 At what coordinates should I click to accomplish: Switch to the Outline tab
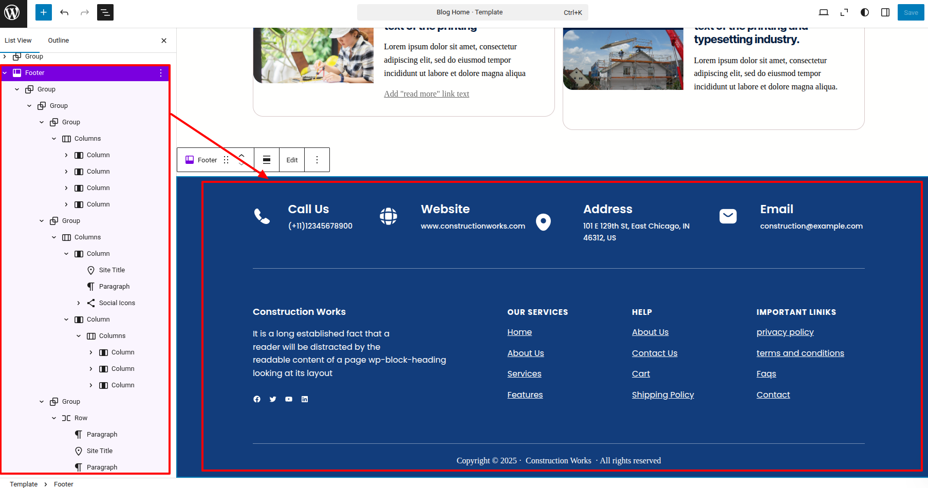click(x=58, y=41)
